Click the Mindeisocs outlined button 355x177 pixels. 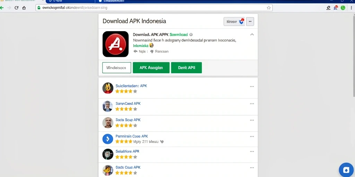tap(116, 68)
